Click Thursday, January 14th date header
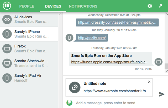Viewport: 168px width, 108px height. [114, 48]
